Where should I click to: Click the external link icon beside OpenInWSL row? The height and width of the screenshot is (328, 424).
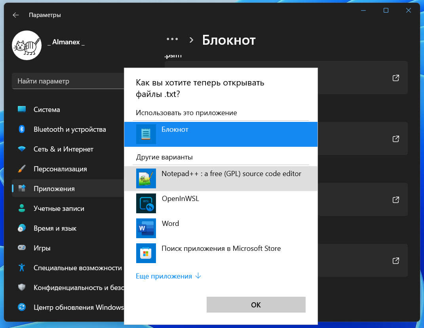tap(395, 200)
